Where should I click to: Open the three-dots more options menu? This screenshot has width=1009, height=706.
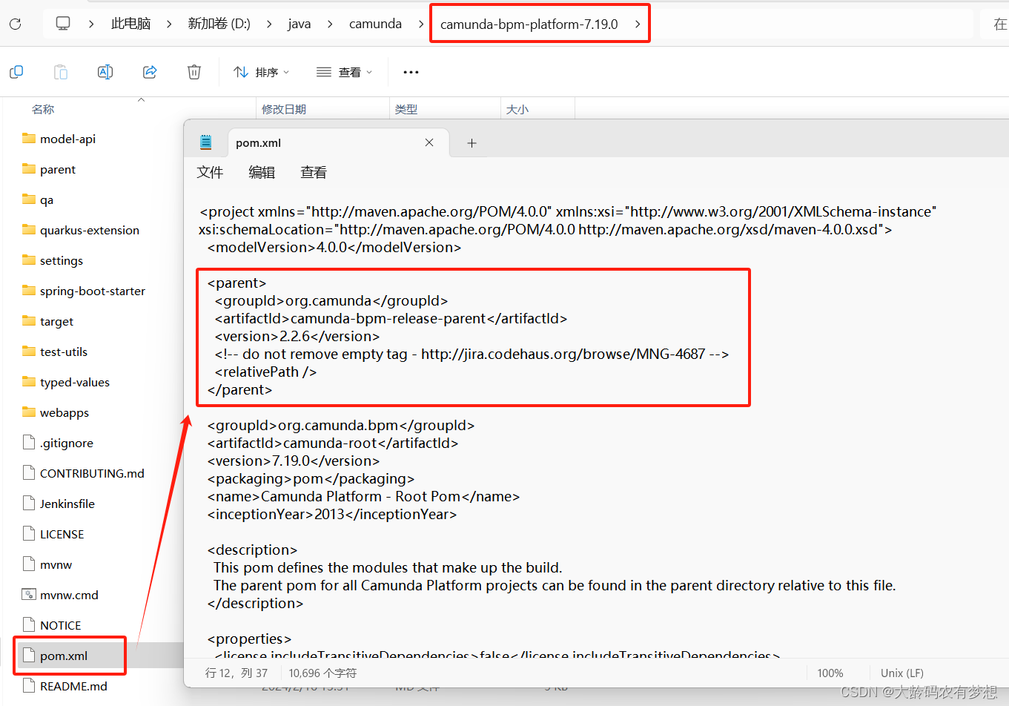pos(411,72)
